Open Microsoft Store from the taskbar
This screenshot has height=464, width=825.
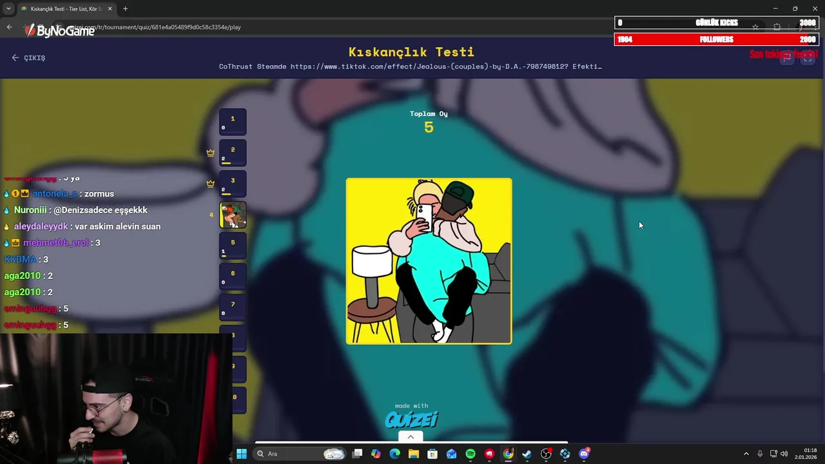coord(432,454)
